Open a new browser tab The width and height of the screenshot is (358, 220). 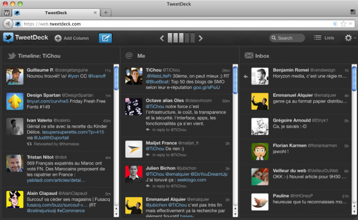click(x=106, y=12)
